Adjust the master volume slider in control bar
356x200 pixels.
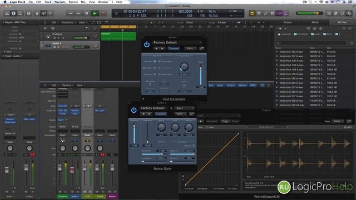[310, 13]
